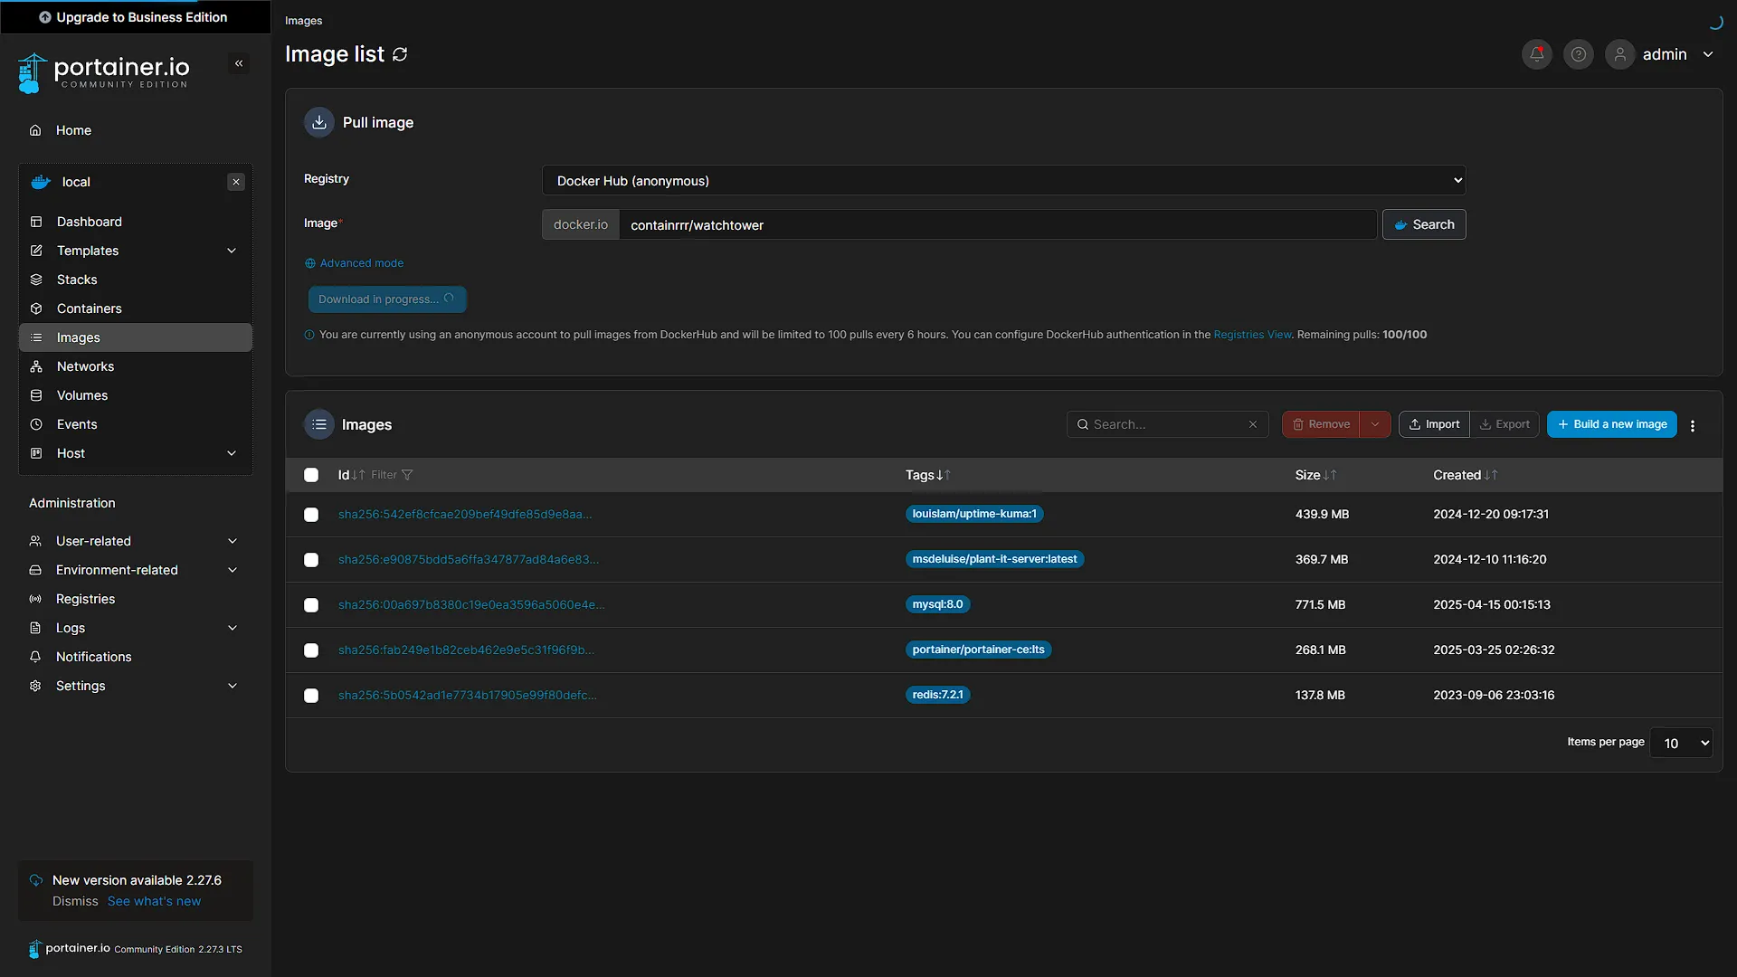Screen dimensions: 1737x977
Task: Open the Dashboard menu item
Action: coord(136,222)
